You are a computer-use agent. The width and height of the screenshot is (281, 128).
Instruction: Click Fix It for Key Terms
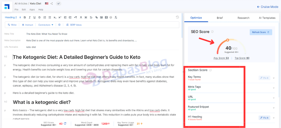(x=264, y=78)
